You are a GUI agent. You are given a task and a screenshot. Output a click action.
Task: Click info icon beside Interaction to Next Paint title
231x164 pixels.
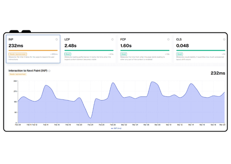[x=49, y=71]
